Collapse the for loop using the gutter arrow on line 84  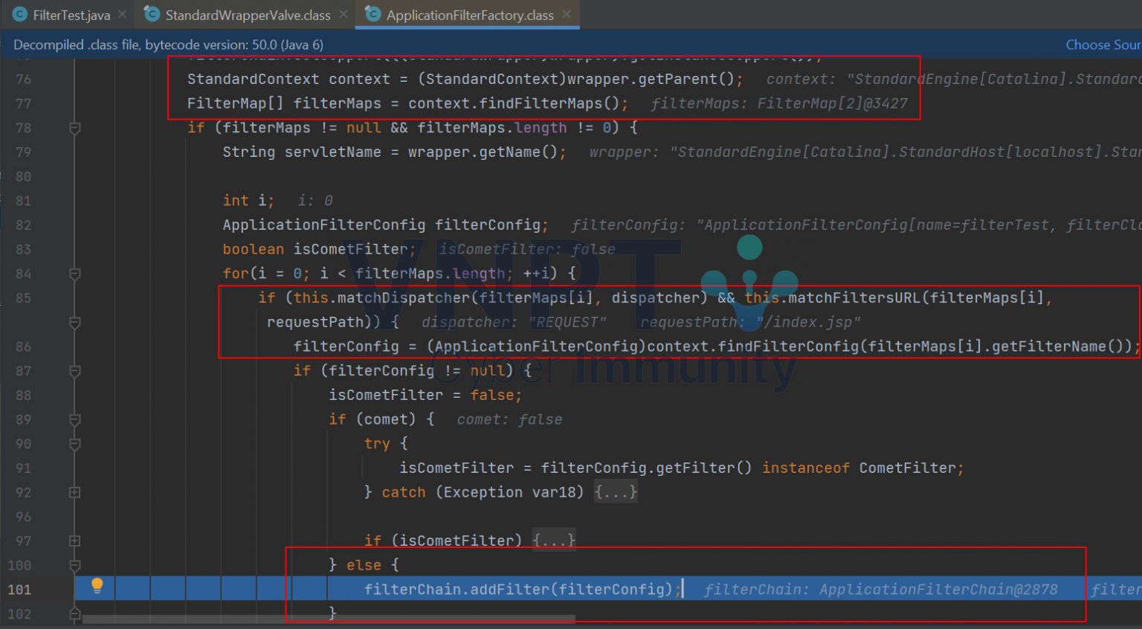click(74, 274)
